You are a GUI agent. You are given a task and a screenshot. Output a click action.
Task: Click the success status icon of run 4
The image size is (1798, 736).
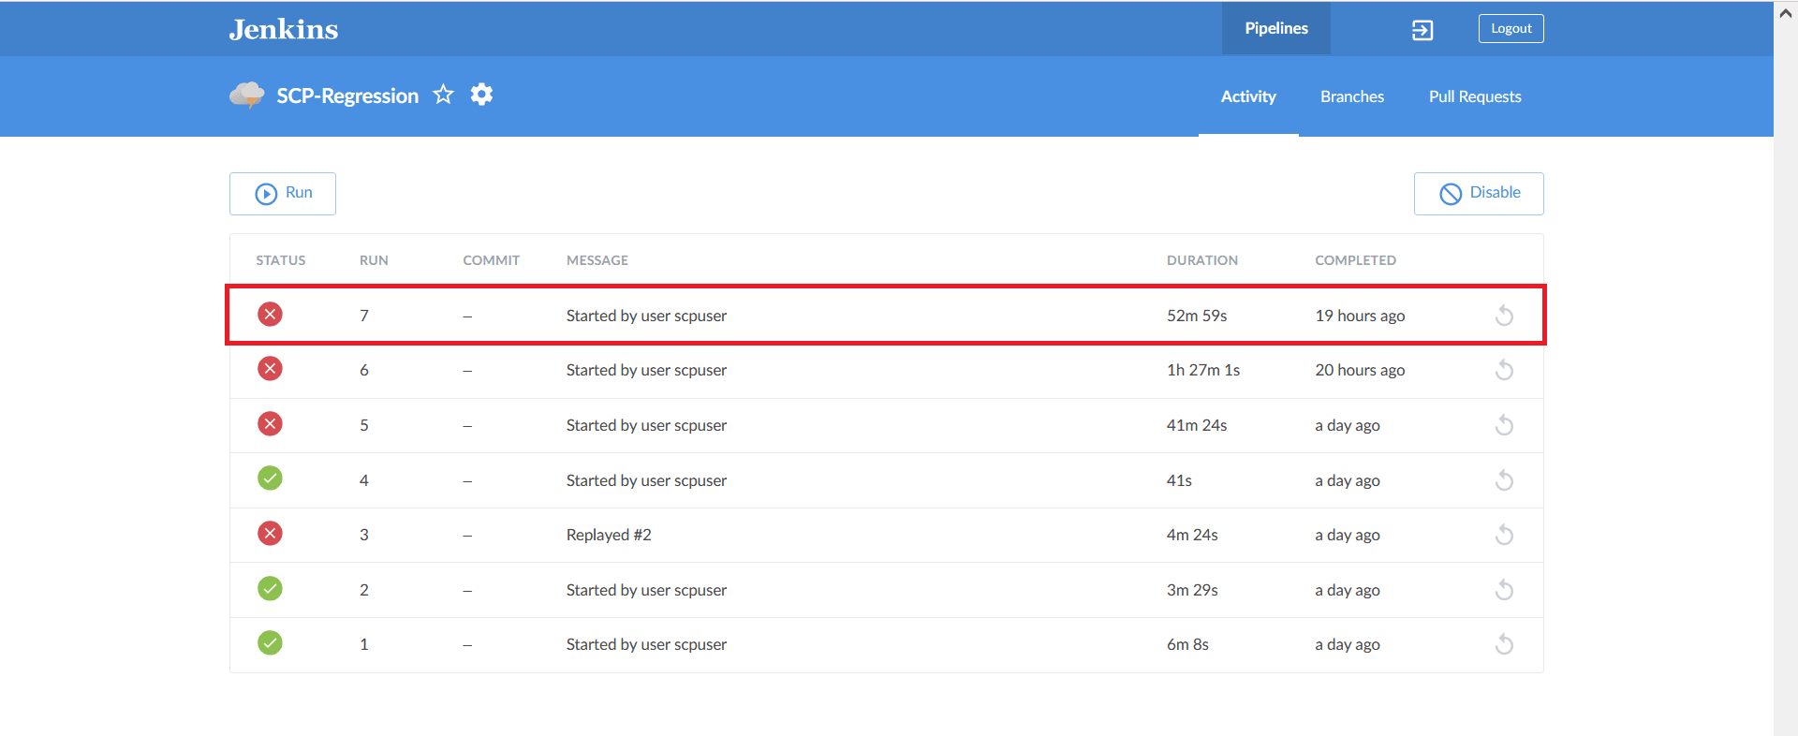pos(270,478)
